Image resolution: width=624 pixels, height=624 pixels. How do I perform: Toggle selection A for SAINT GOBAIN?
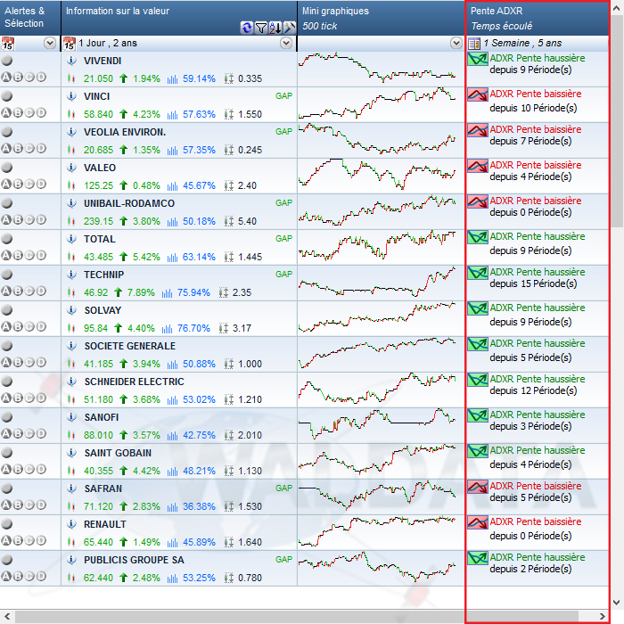pos(6,469)
